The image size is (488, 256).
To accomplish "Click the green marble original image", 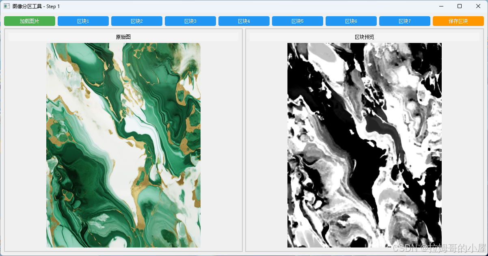I will [123, 145].
